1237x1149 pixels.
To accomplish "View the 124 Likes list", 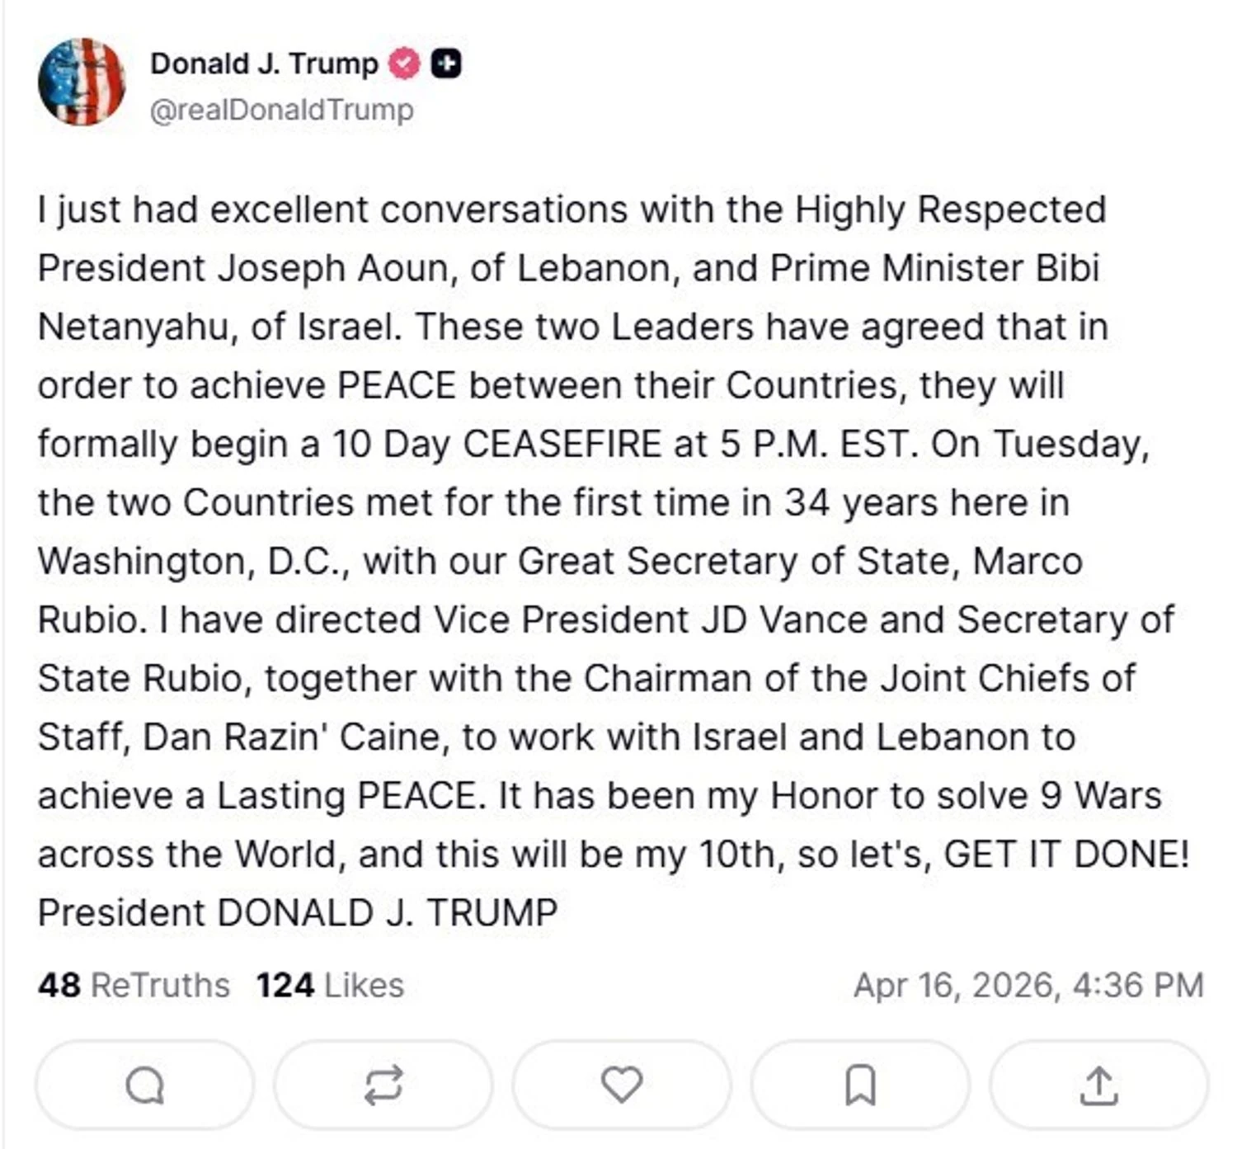I will (x=330, y=985).
